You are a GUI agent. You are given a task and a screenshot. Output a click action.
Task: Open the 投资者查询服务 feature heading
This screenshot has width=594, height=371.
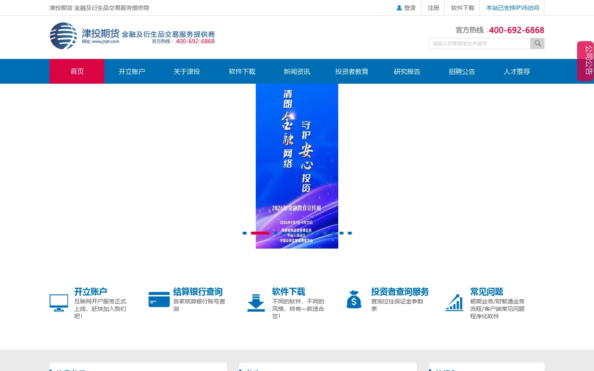(x=400, y=292)
